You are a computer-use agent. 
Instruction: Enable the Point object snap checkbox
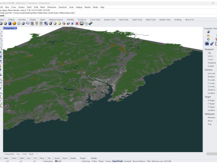pyautogui.click(x=10, y=158)
